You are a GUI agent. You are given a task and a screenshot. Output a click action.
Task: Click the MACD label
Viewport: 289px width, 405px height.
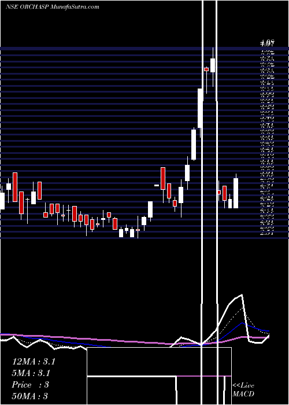coord(243,394)
